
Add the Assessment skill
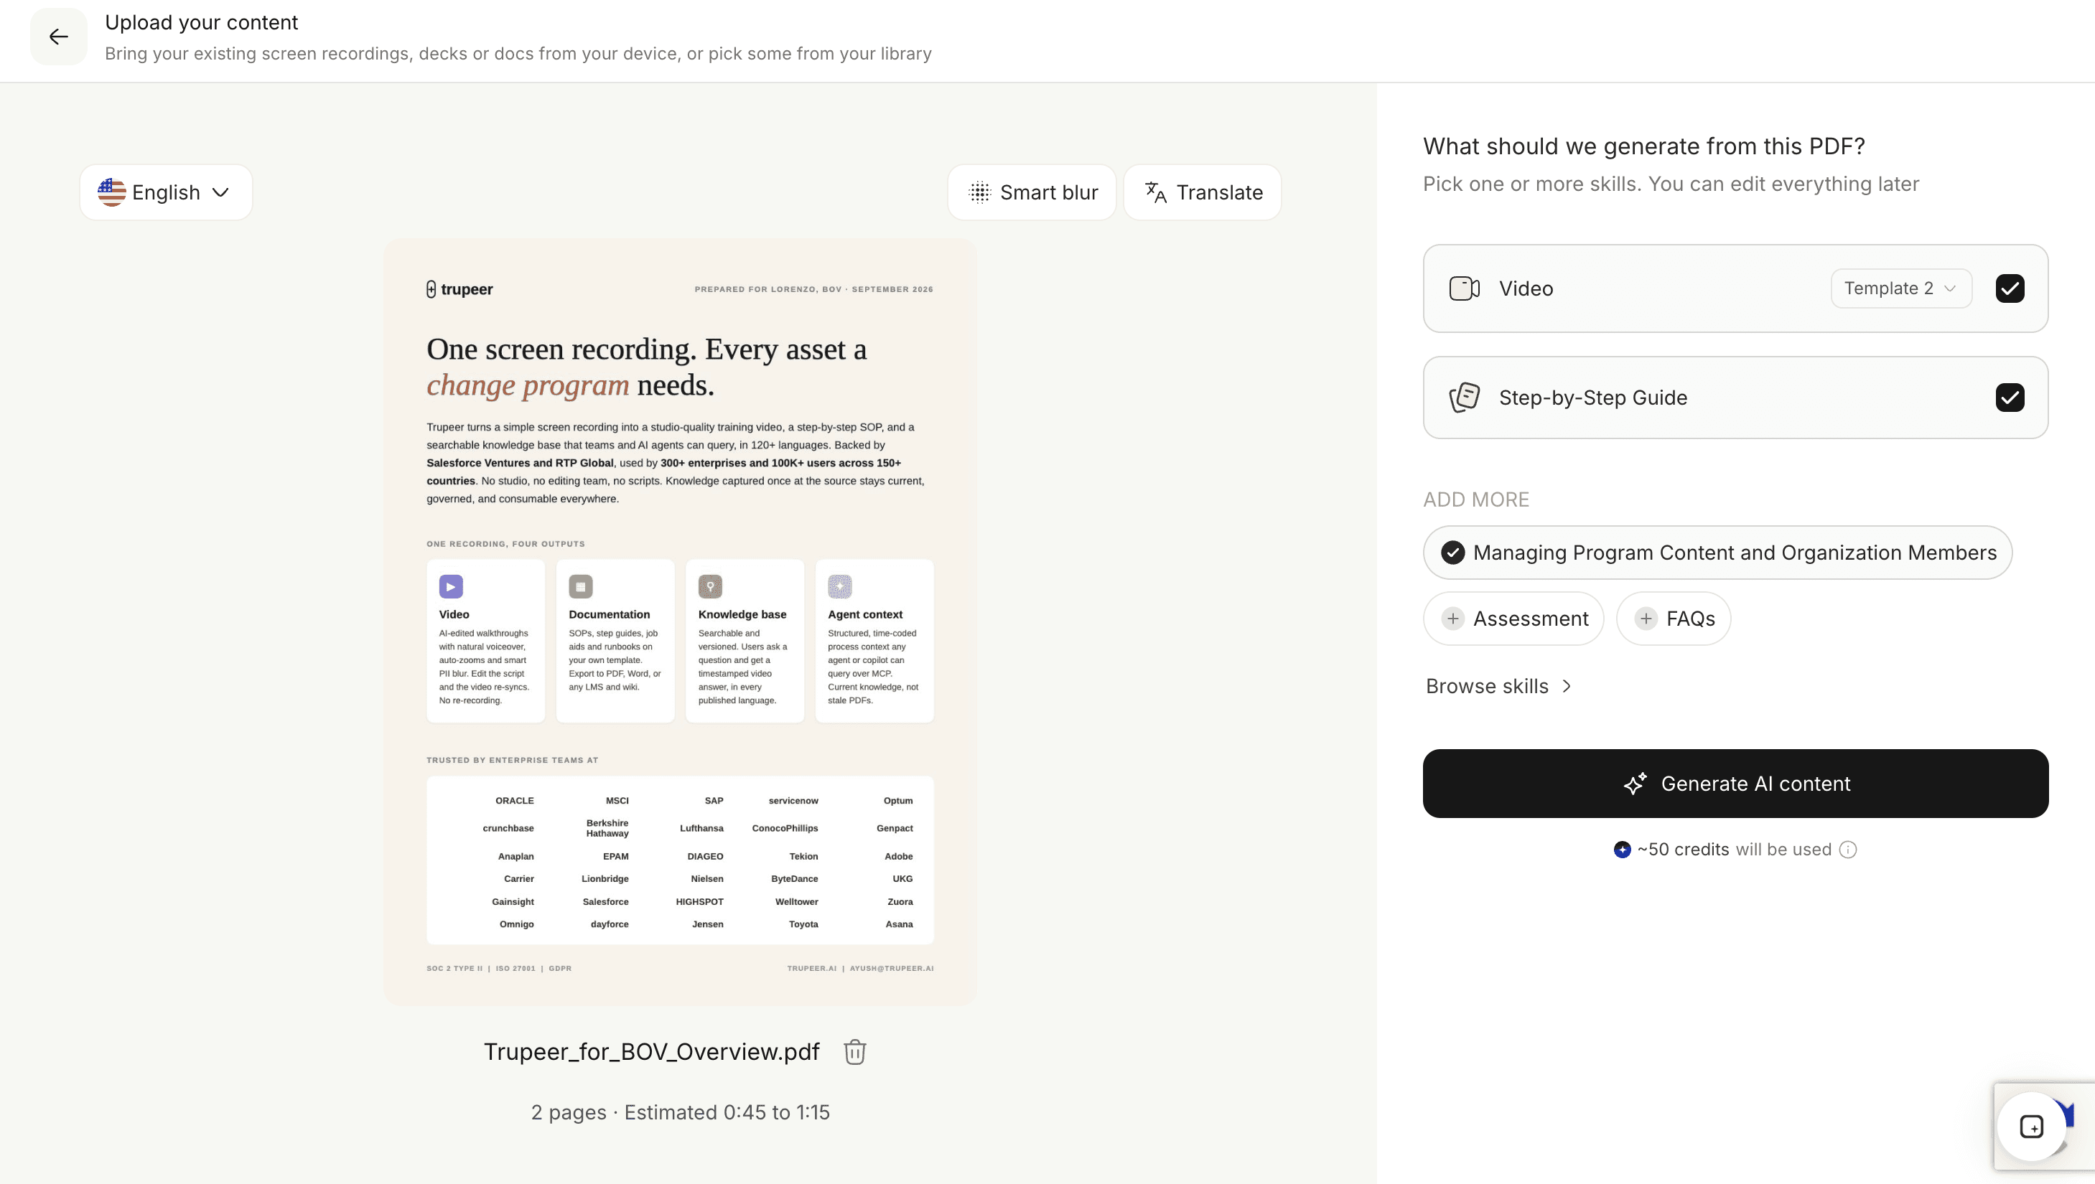click(1513, 619)
